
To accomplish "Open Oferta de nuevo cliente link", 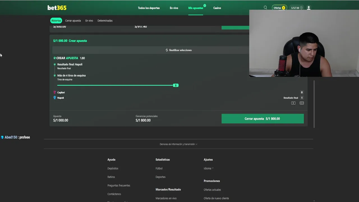I will 216,198.
